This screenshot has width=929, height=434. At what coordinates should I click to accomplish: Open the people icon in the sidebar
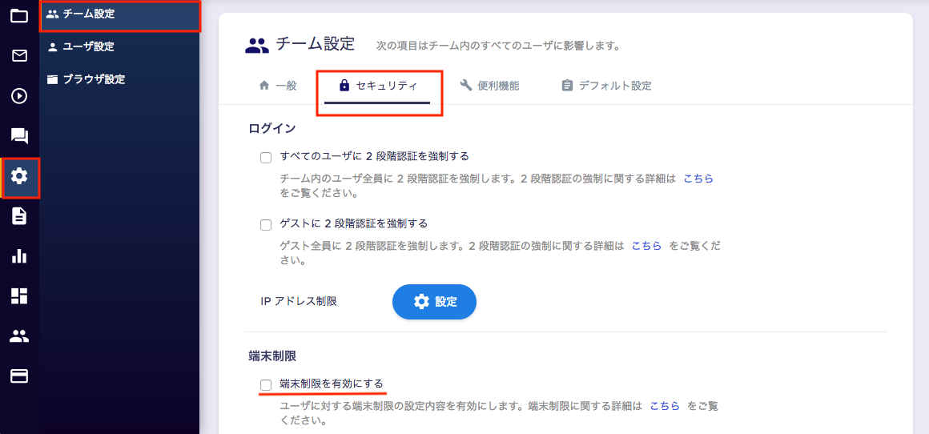click(x=19, y=336)
